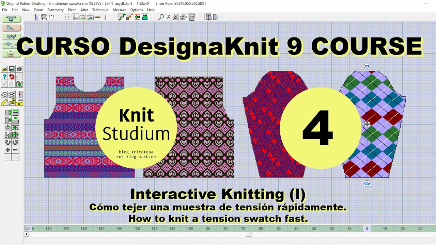Image resolution: width=436 pixels, height=245 pixels.
Task: Open the Measure menu
Action: (119, 10)
